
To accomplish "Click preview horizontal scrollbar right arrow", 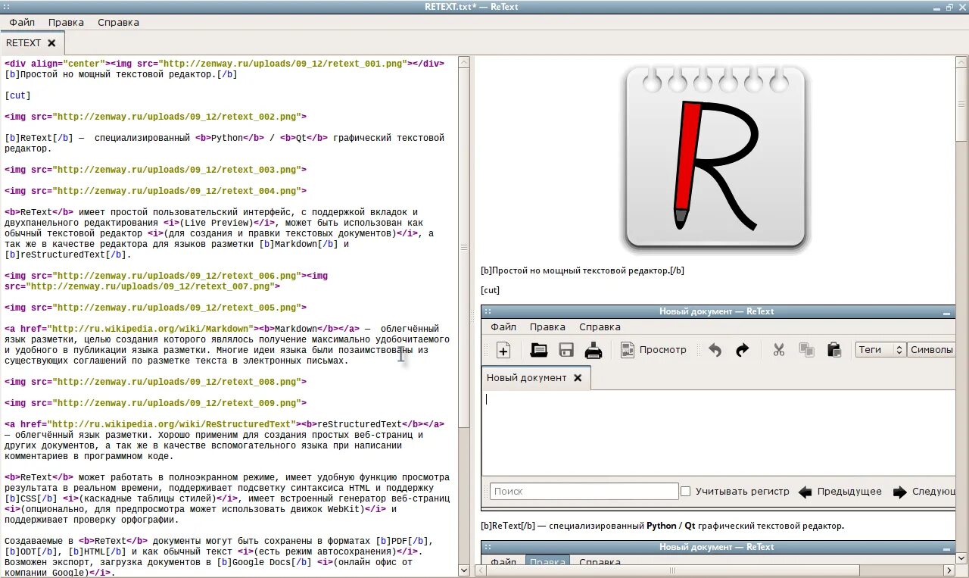I will click(951, 570).
